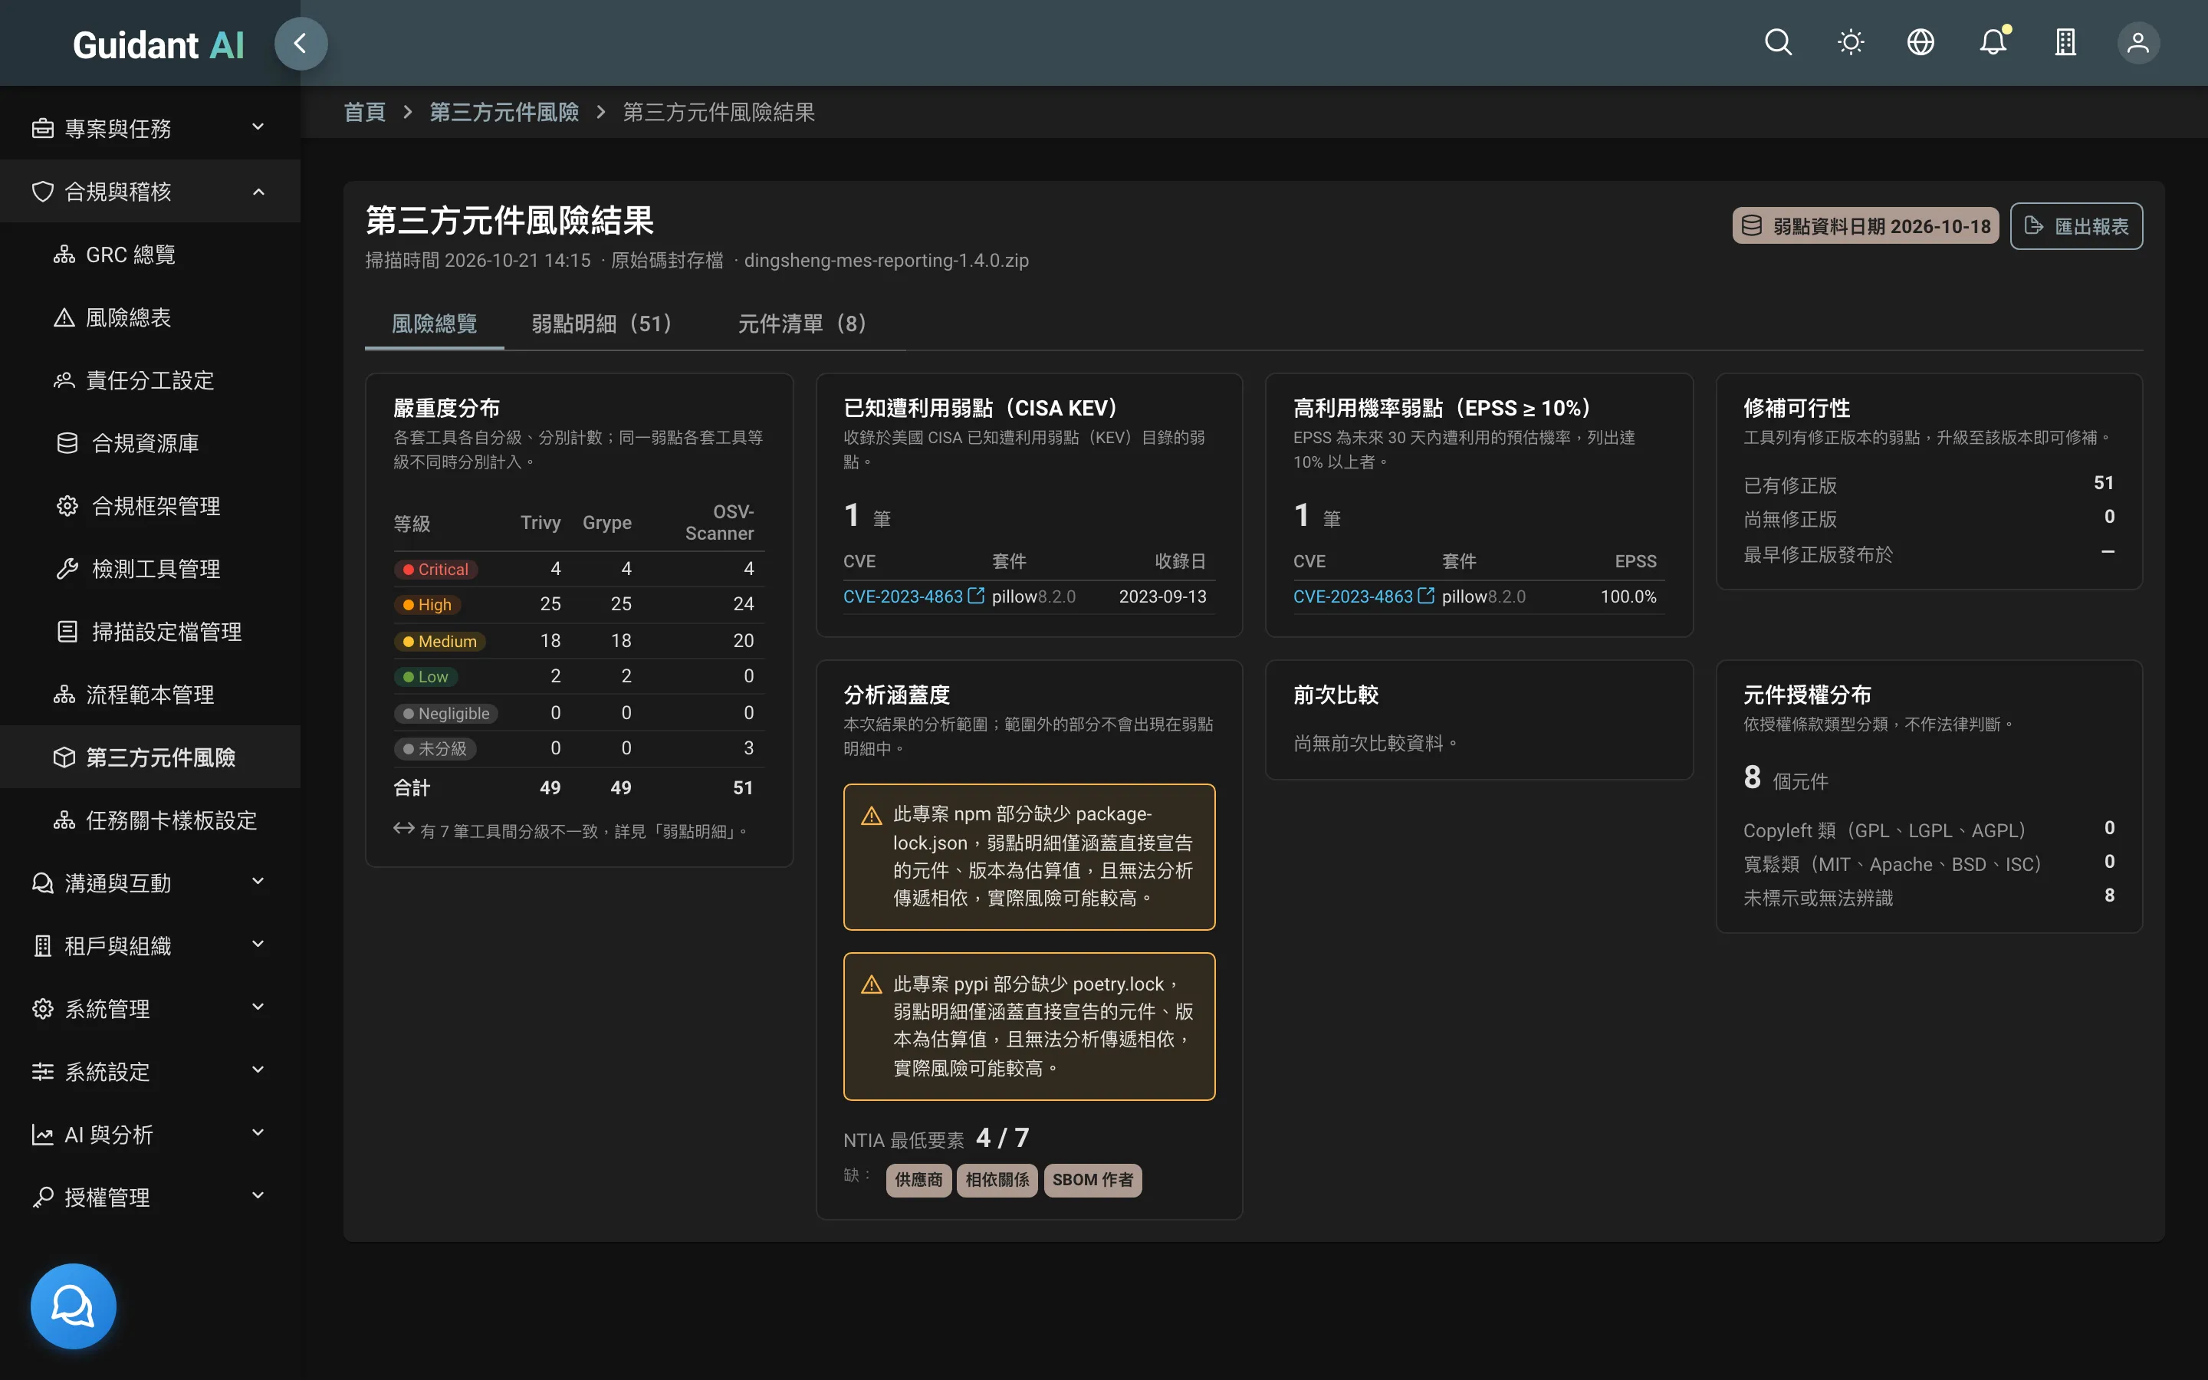
Task: Click the Guidant AI logo
Action: pyautogui.click(x=158, y=44)
